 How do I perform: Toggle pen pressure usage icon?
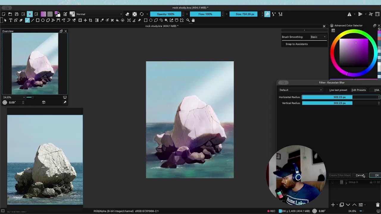coord(267,14)
